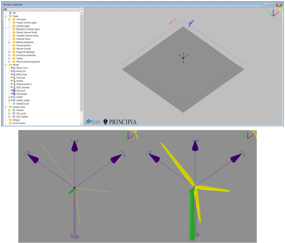This screenshot has width=285, height=243.
Task: Click the tree panel scroll down arrow
Action: [x=81, y=123]
